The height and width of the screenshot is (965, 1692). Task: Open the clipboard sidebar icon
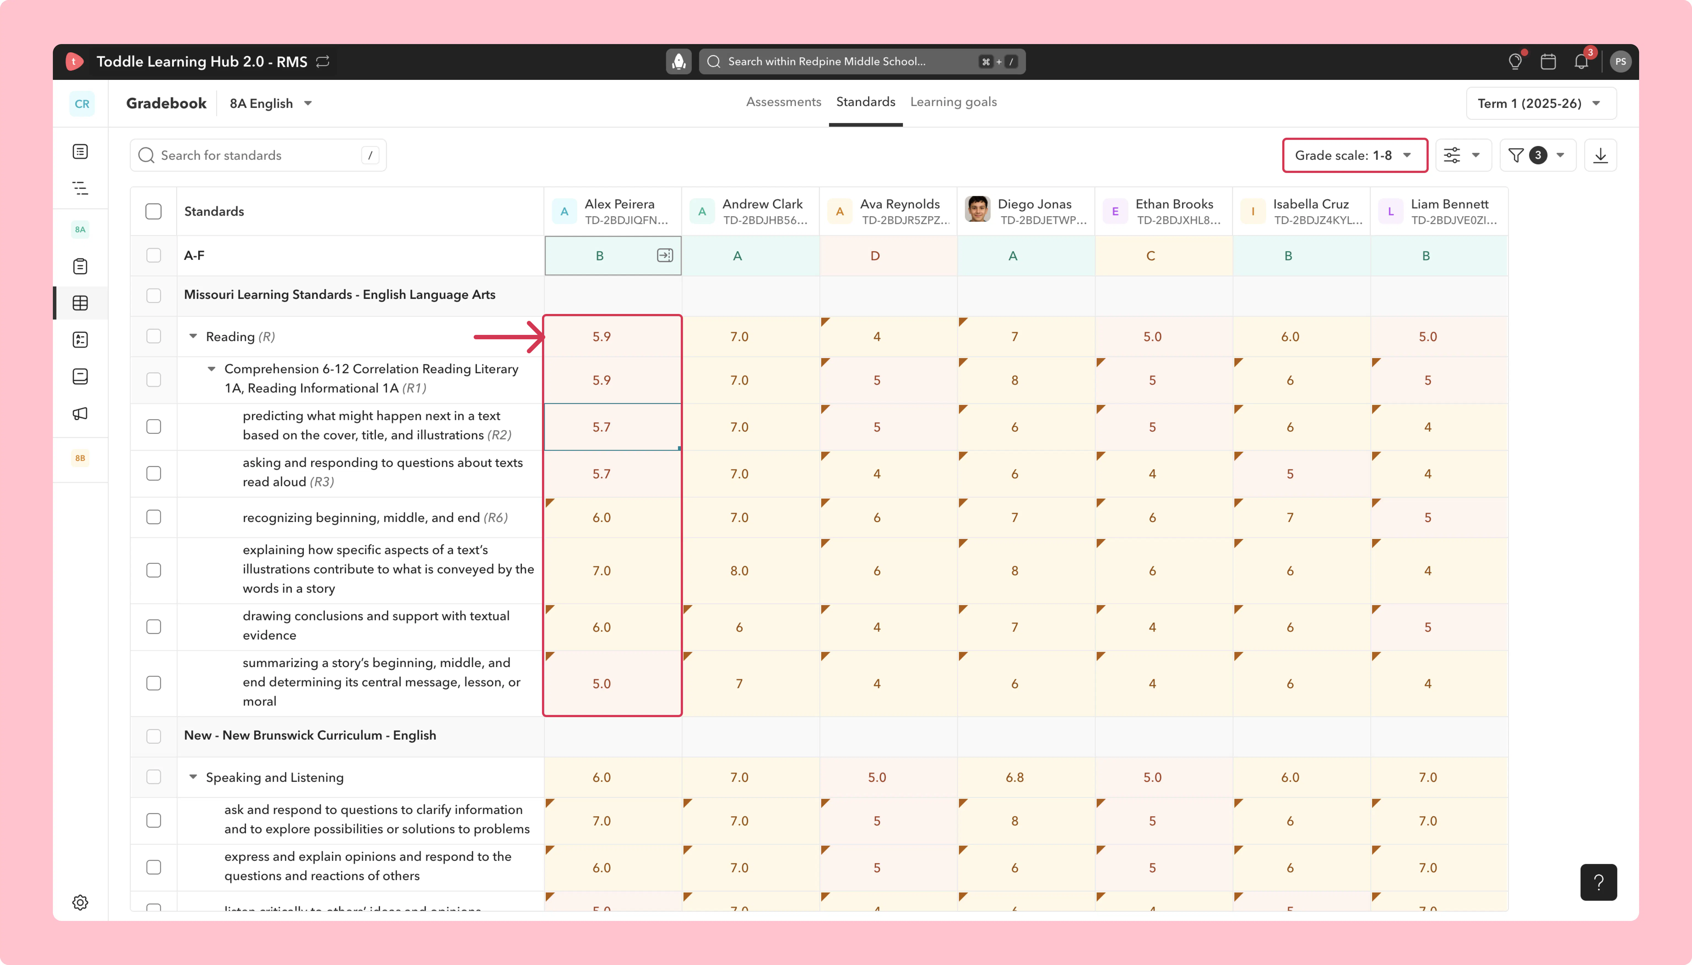click(x=80, y=266)
